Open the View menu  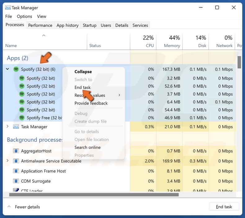coord(42,16)
